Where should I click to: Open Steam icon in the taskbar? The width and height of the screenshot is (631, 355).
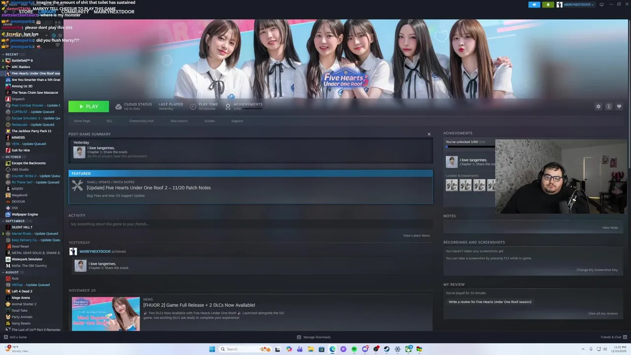point(386,349)
